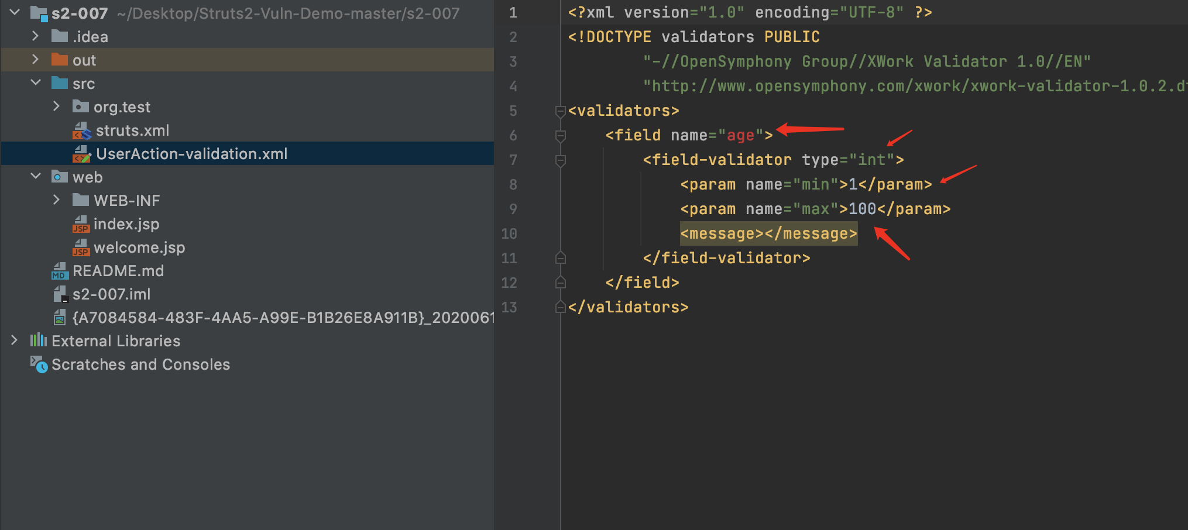This screenshot has width=1188, height=530.
Task: Click the WEB-INF folder icon
Action: [x=81, y=200]
